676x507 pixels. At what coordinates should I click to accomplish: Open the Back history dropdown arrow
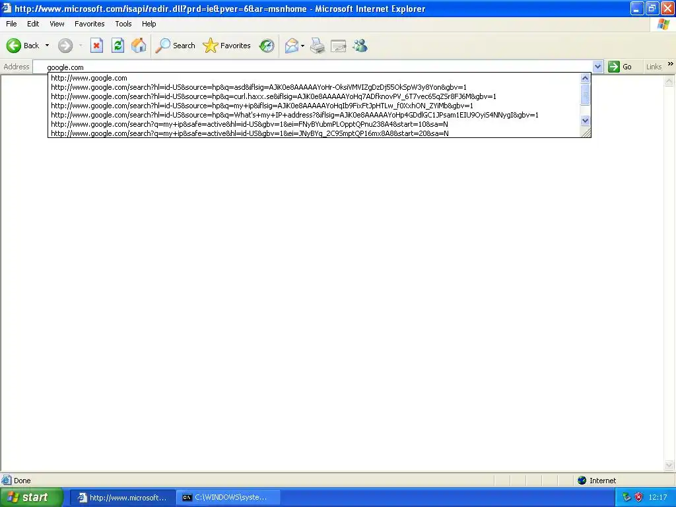pyautogui.click(x=47, y=46)
